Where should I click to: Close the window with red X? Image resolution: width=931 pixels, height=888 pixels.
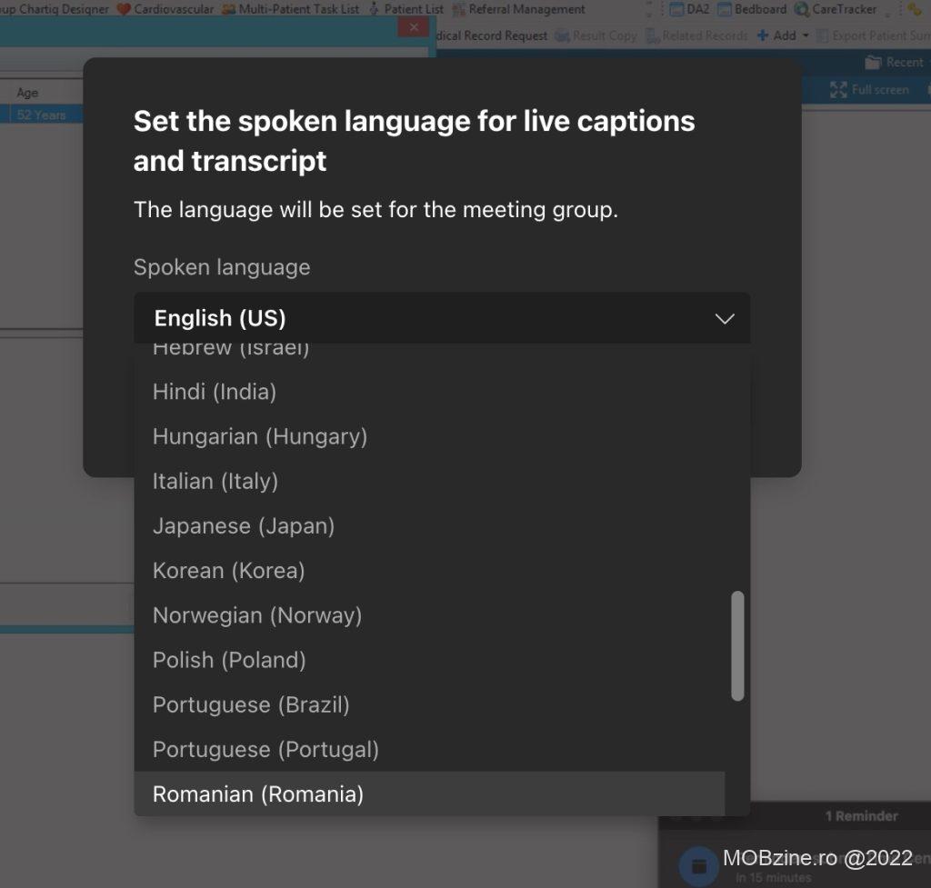click(x=414, y=27)
